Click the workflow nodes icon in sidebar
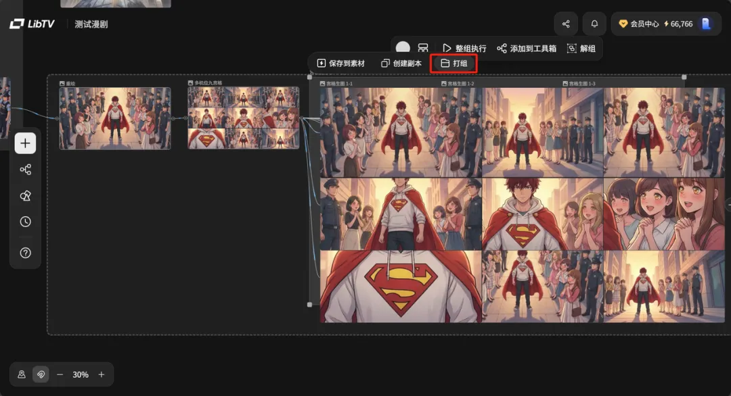Screen dimensions: 731x396 tap(25, 170)
